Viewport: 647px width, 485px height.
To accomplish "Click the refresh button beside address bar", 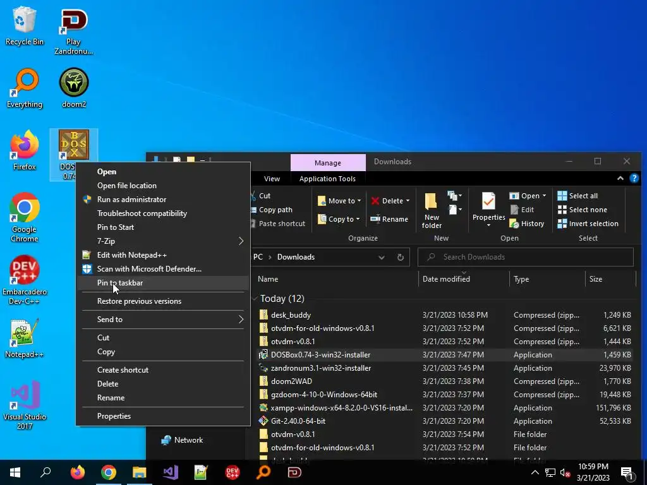I will pyautogui.click(x=400, y=257).
